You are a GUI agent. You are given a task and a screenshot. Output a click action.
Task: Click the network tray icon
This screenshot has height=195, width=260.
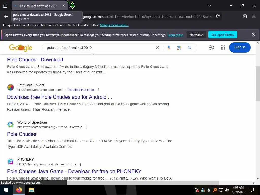pyautogui.click(x=221, y=190)
